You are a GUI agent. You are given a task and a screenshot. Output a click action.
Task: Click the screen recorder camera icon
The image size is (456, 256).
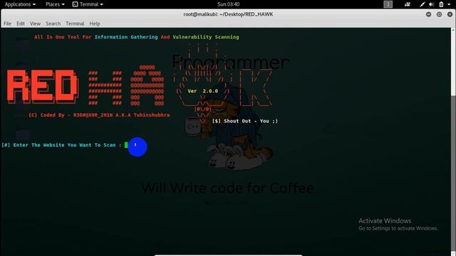pos(408,4)
